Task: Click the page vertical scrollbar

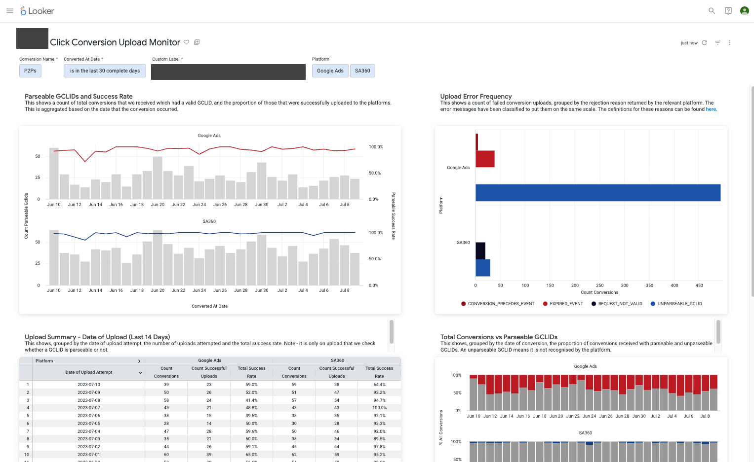Action: point(752,191)
